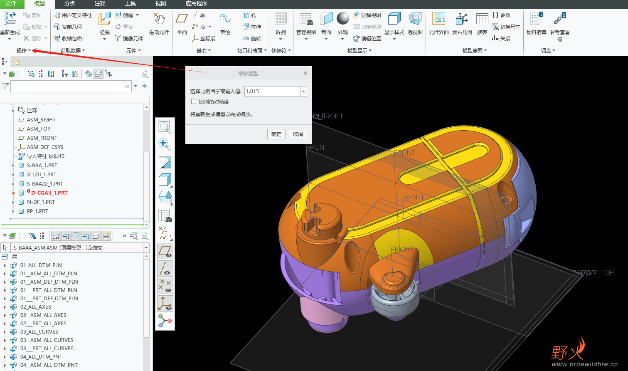Screen dimensions: 628x371
Task: Click the 组装 (Assemble) component icon
Action: (104, 19)
